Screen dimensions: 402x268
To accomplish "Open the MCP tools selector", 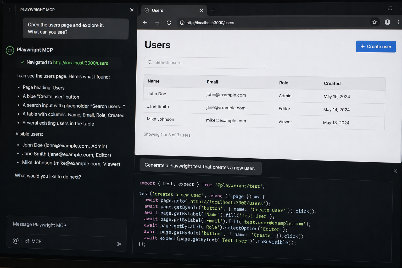I will tap(33, 241).
